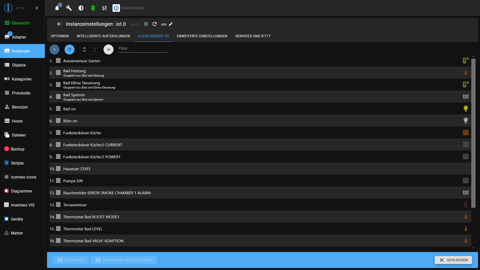Toggle light/dark theme icon in the top bar
This screenshot has height=270, width=480.
[81, 8]
